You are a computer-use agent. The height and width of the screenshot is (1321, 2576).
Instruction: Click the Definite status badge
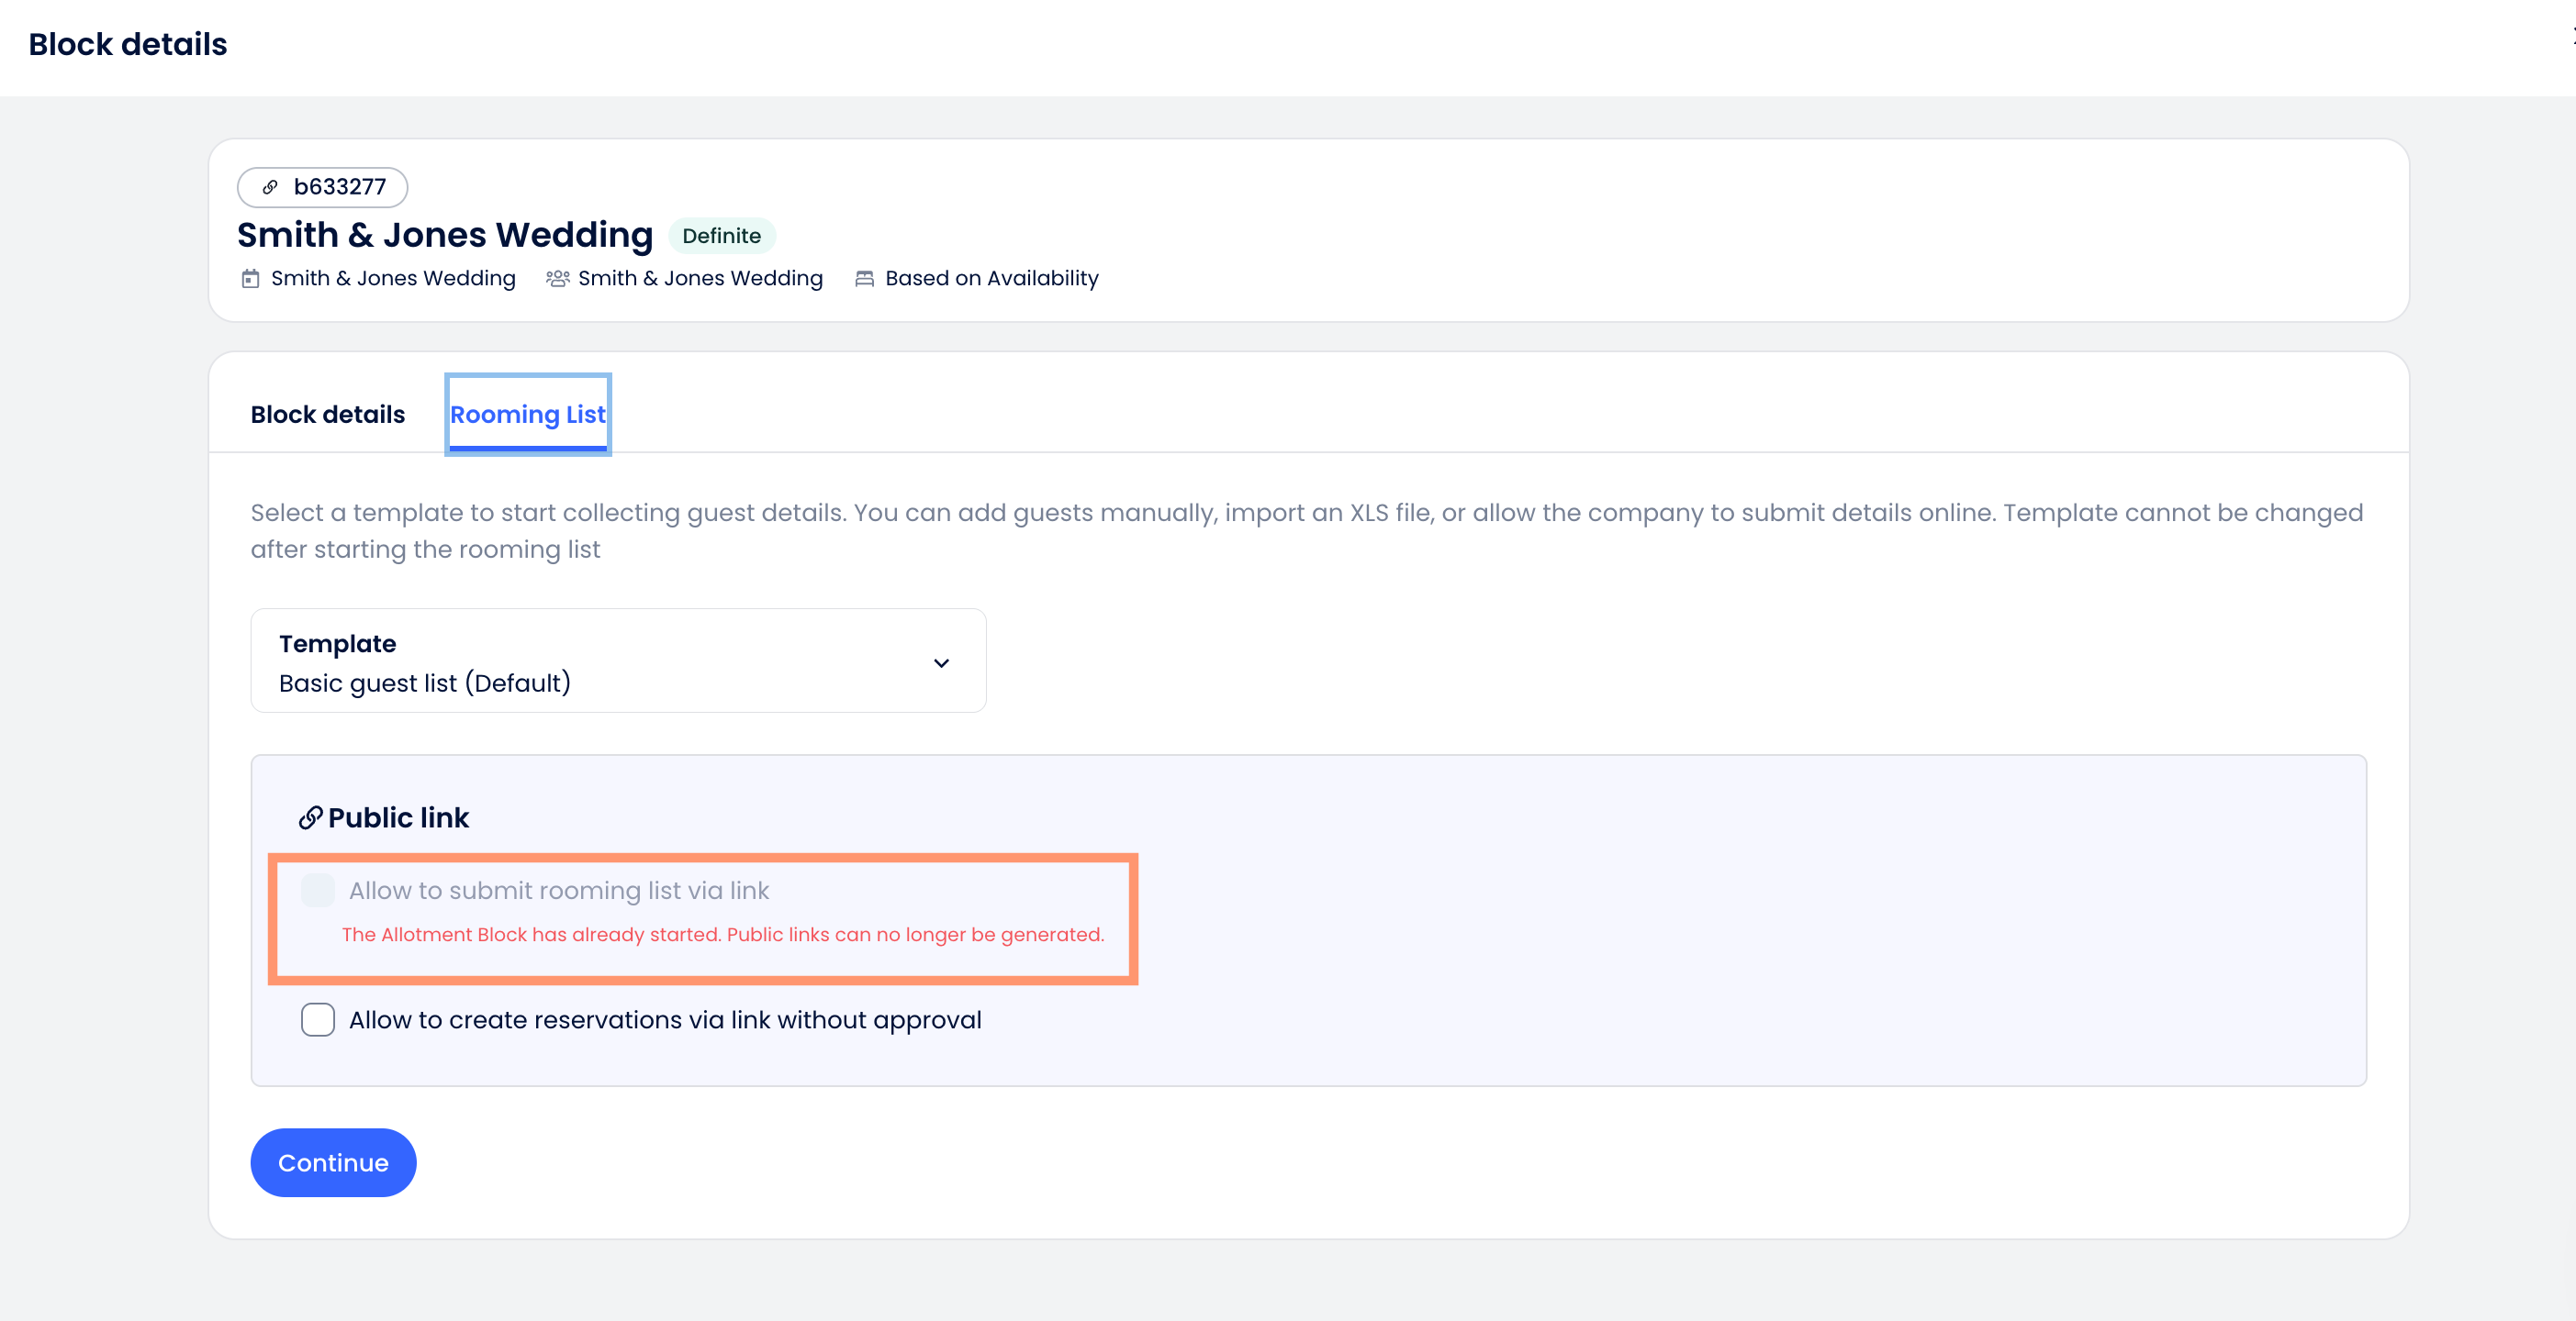coord(721,236)
